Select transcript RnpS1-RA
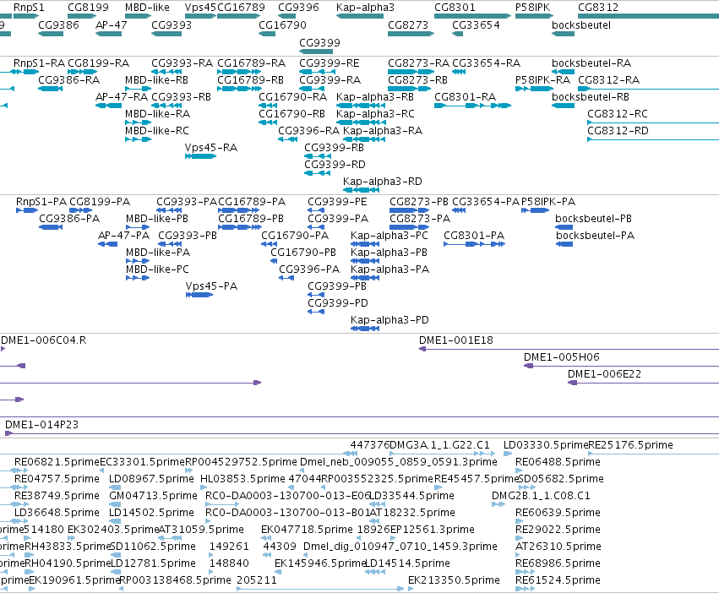 pyautogui.click(x=40, y=63)
